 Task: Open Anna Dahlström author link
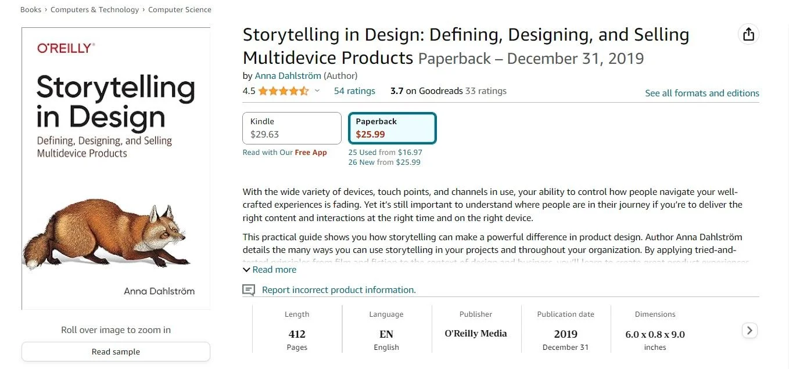click(x=288, y=76)
